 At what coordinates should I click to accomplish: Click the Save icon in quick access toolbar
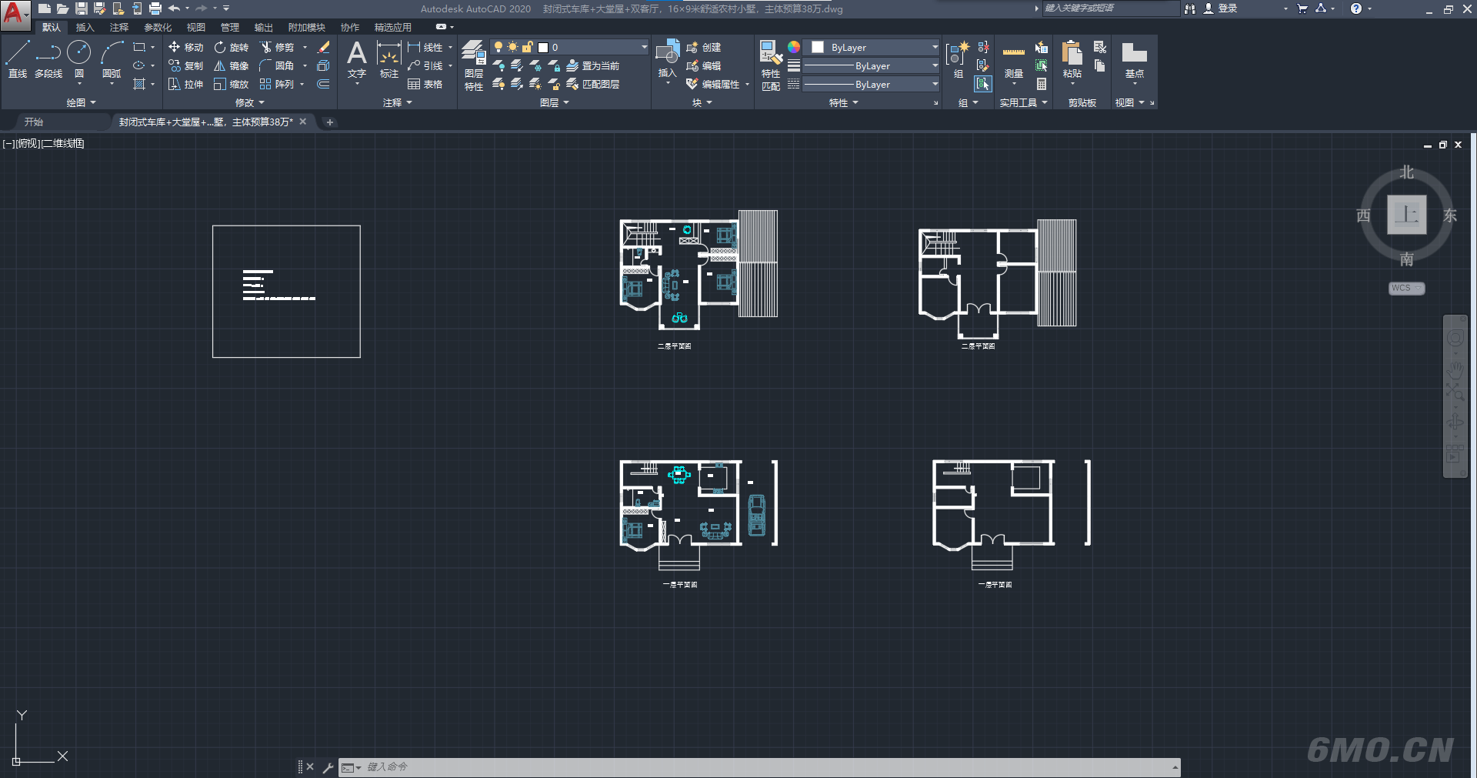tap(81, 8)
